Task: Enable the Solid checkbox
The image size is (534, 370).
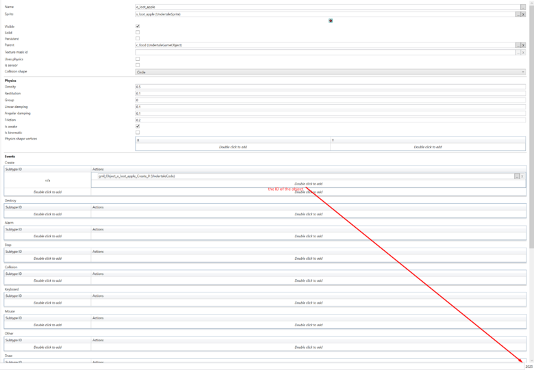Action: coord(138,32)
